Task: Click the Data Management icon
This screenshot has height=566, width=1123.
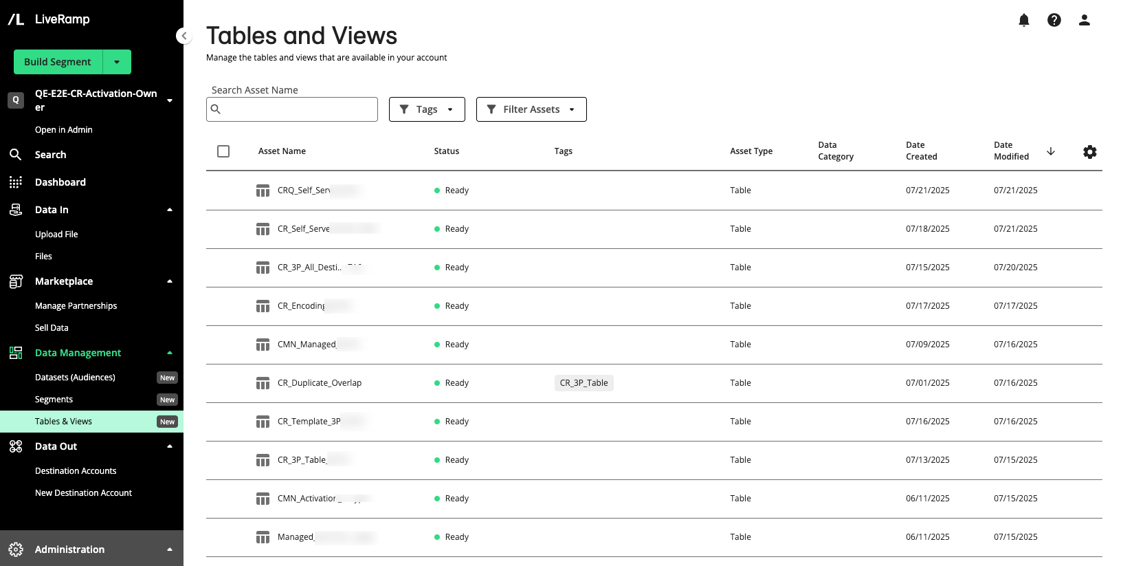Action: coord(16,353)
